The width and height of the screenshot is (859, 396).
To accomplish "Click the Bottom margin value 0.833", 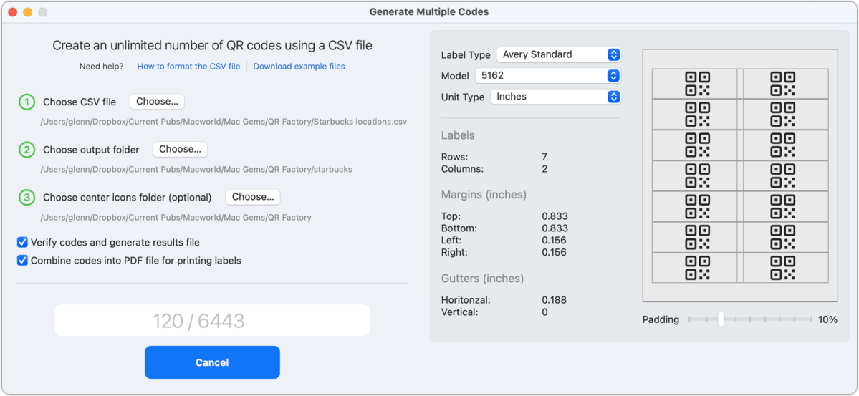I will (x=555, y=228).
